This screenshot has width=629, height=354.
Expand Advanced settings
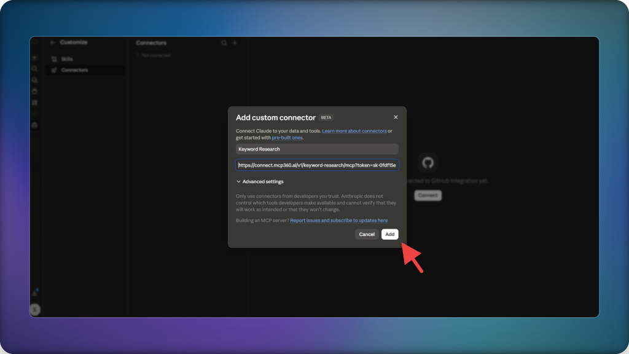click(260, 181)
